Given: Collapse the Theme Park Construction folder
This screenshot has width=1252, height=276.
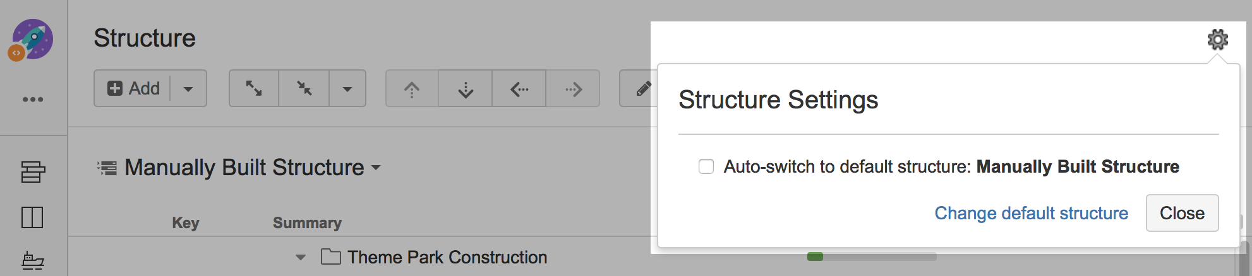Looking at the screenshot, I should coord(301,257).
